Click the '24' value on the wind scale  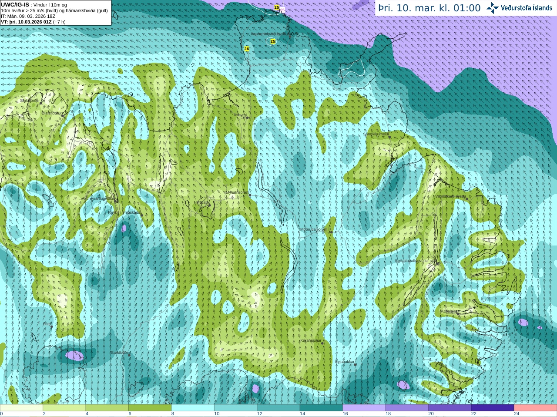point(517,414)
